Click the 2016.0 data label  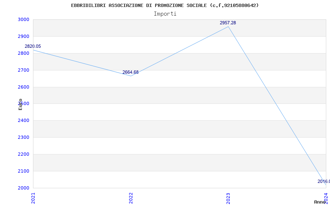coord(323,182)
